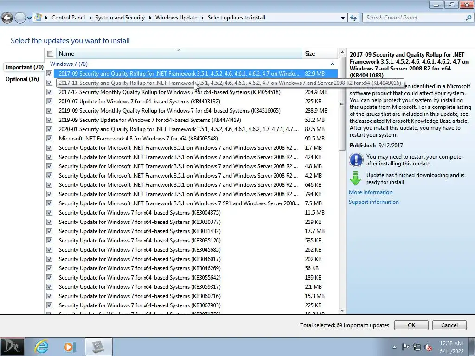
Task: Launch Internet Explorer from taskbar
Action: coord(41,347)
